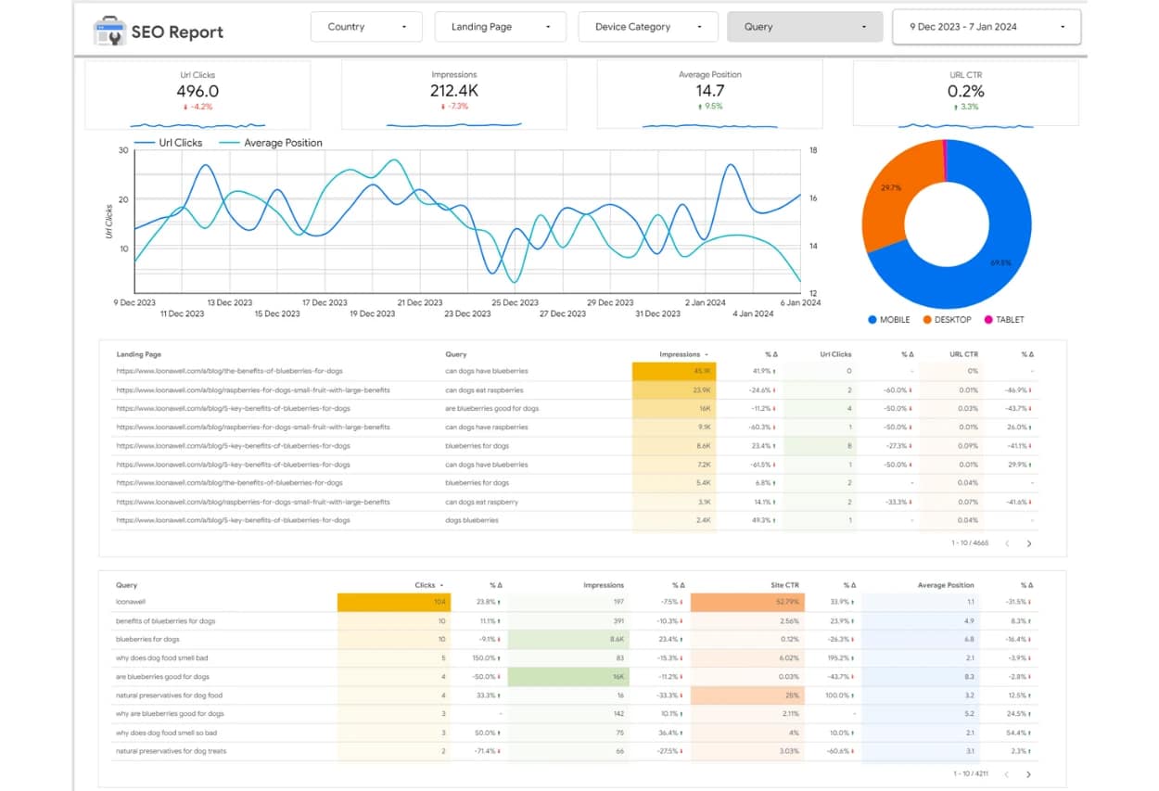Click the TABLET legend color dot
Image resolution: width=1159 pixels, height=791 pixels.
(987, 320)
